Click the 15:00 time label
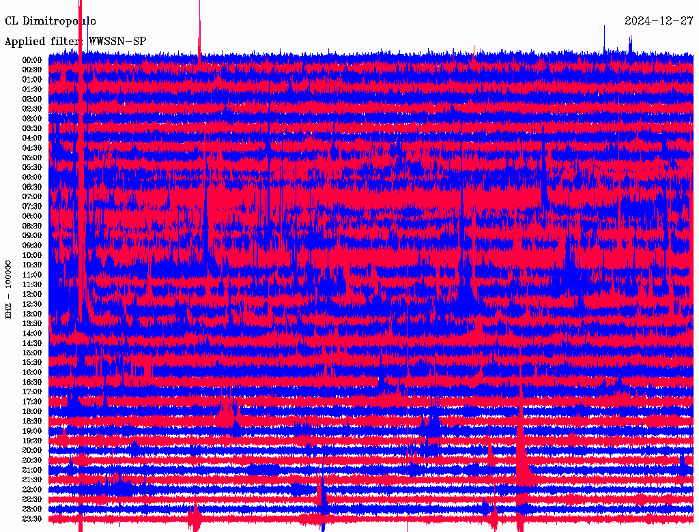The image size is (699, 532). point(32,353)
